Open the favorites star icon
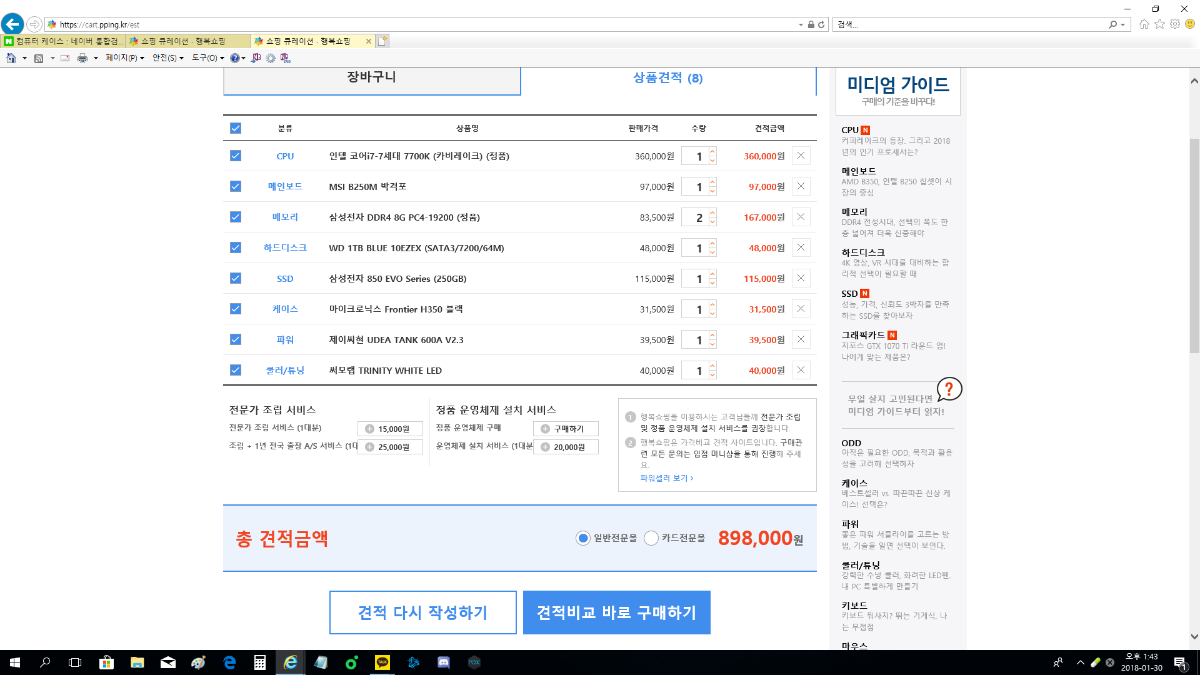The image size is (1200, 675). [x=1159, y=24]
